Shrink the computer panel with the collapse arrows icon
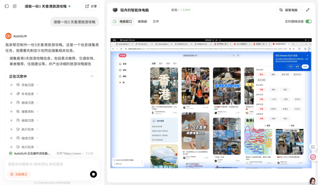The width and height of the screenshot is (318, 185). [x=308, y=10]
